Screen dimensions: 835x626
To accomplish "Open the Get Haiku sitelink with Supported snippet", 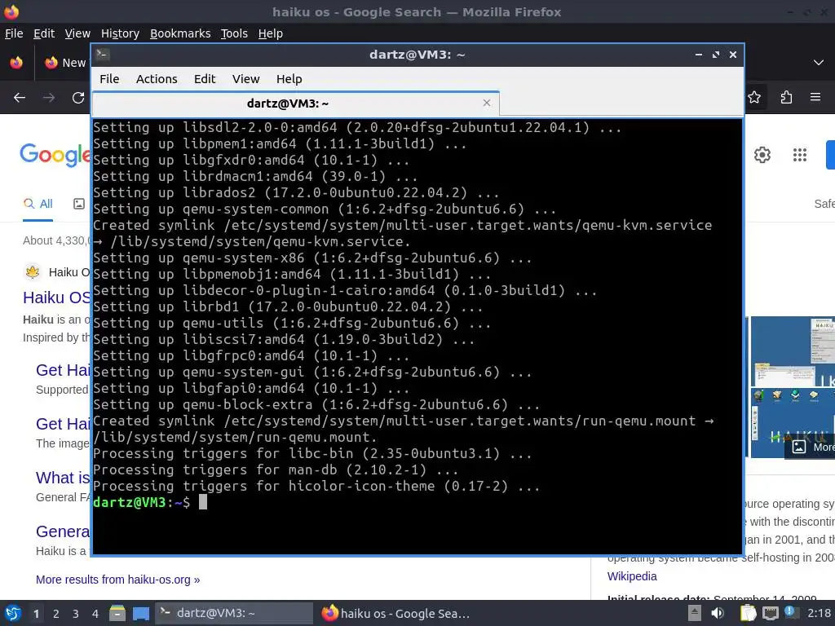I will [63, 370].
